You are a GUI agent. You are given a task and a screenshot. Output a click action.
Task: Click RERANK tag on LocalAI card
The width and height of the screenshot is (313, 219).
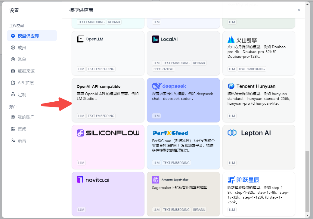(x=199, y=63)
